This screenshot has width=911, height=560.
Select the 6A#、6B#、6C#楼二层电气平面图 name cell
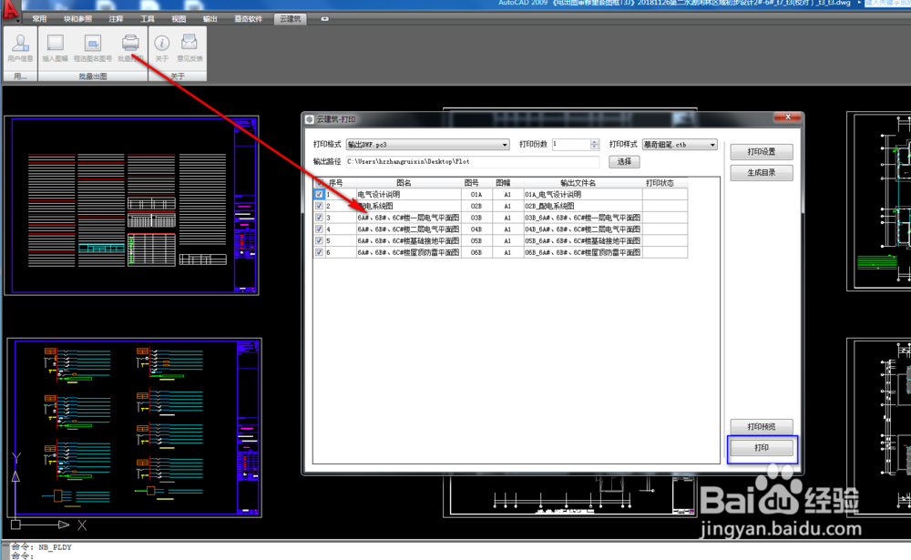point(409,229)
